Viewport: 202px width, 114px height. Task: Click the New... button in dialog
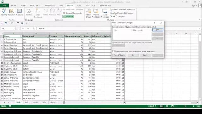(158, 30)
